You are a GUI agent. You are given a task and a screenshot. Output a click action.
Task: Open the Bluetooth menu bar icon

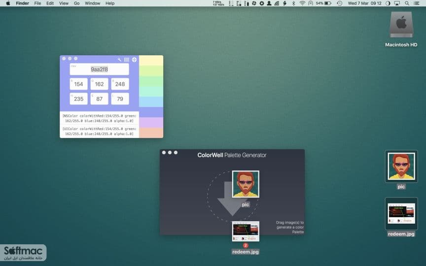[293, 3]
